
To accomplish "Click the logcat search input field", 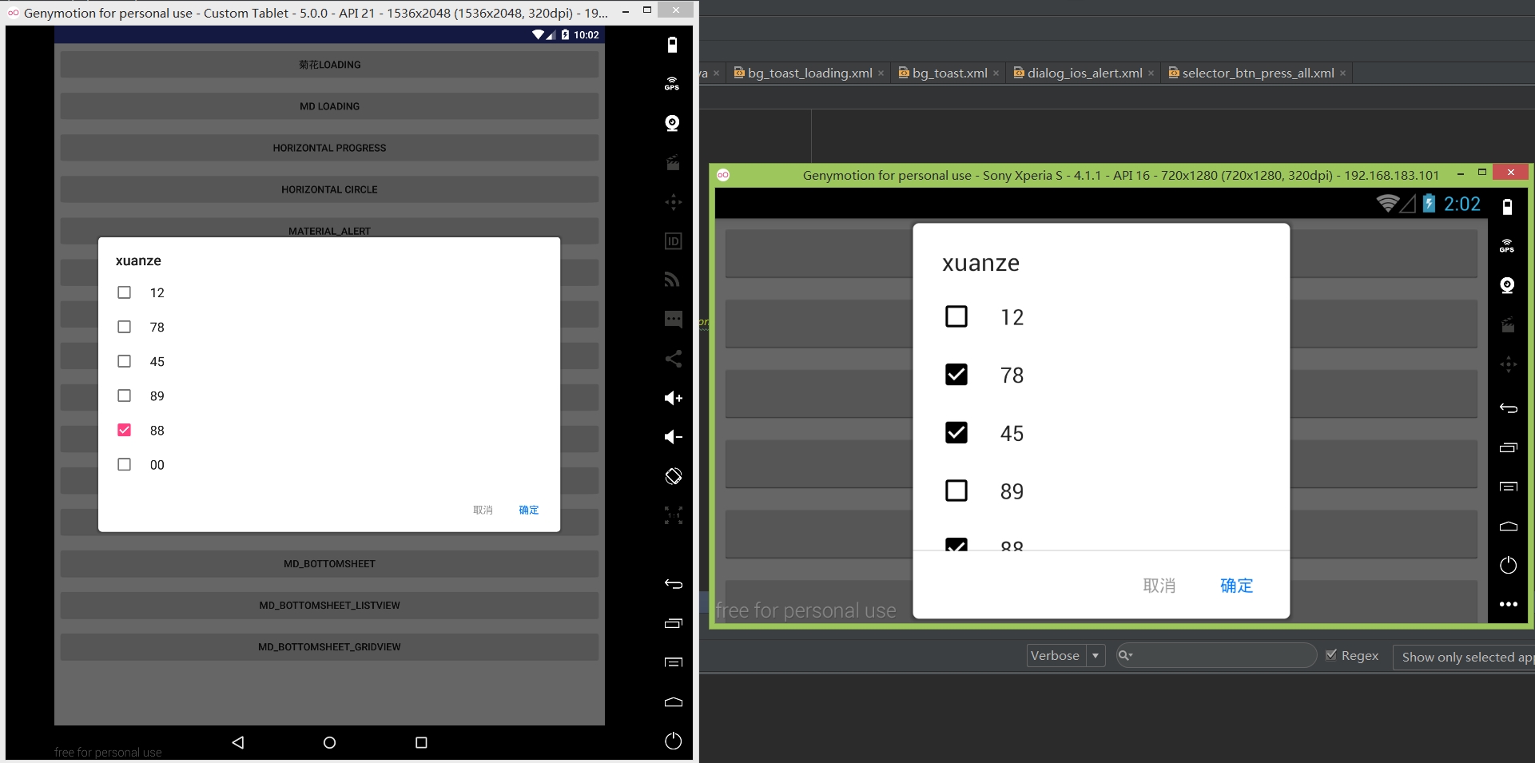I will coord(1216,655).
